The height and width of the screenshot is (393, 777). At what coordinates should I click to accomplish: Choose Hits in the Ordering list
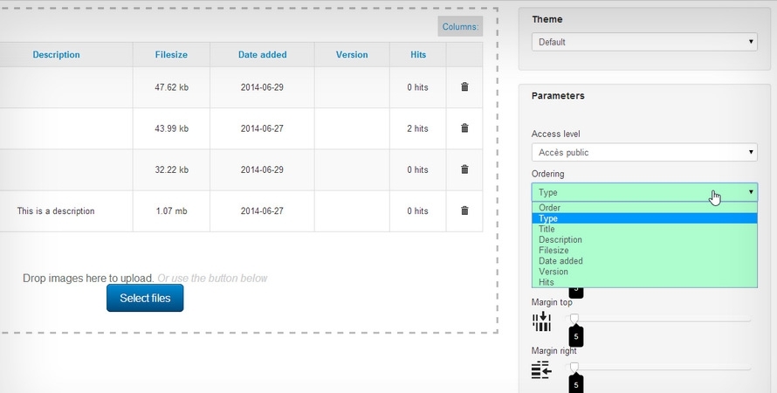coord(644,282)
